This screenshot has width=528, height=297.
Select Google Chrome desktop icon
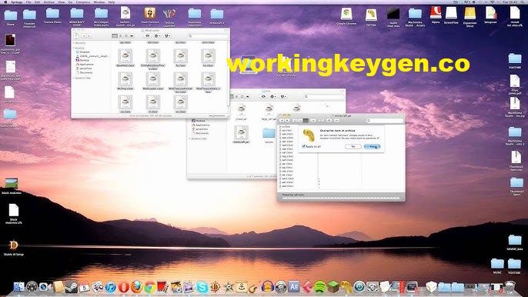(346, 16)
